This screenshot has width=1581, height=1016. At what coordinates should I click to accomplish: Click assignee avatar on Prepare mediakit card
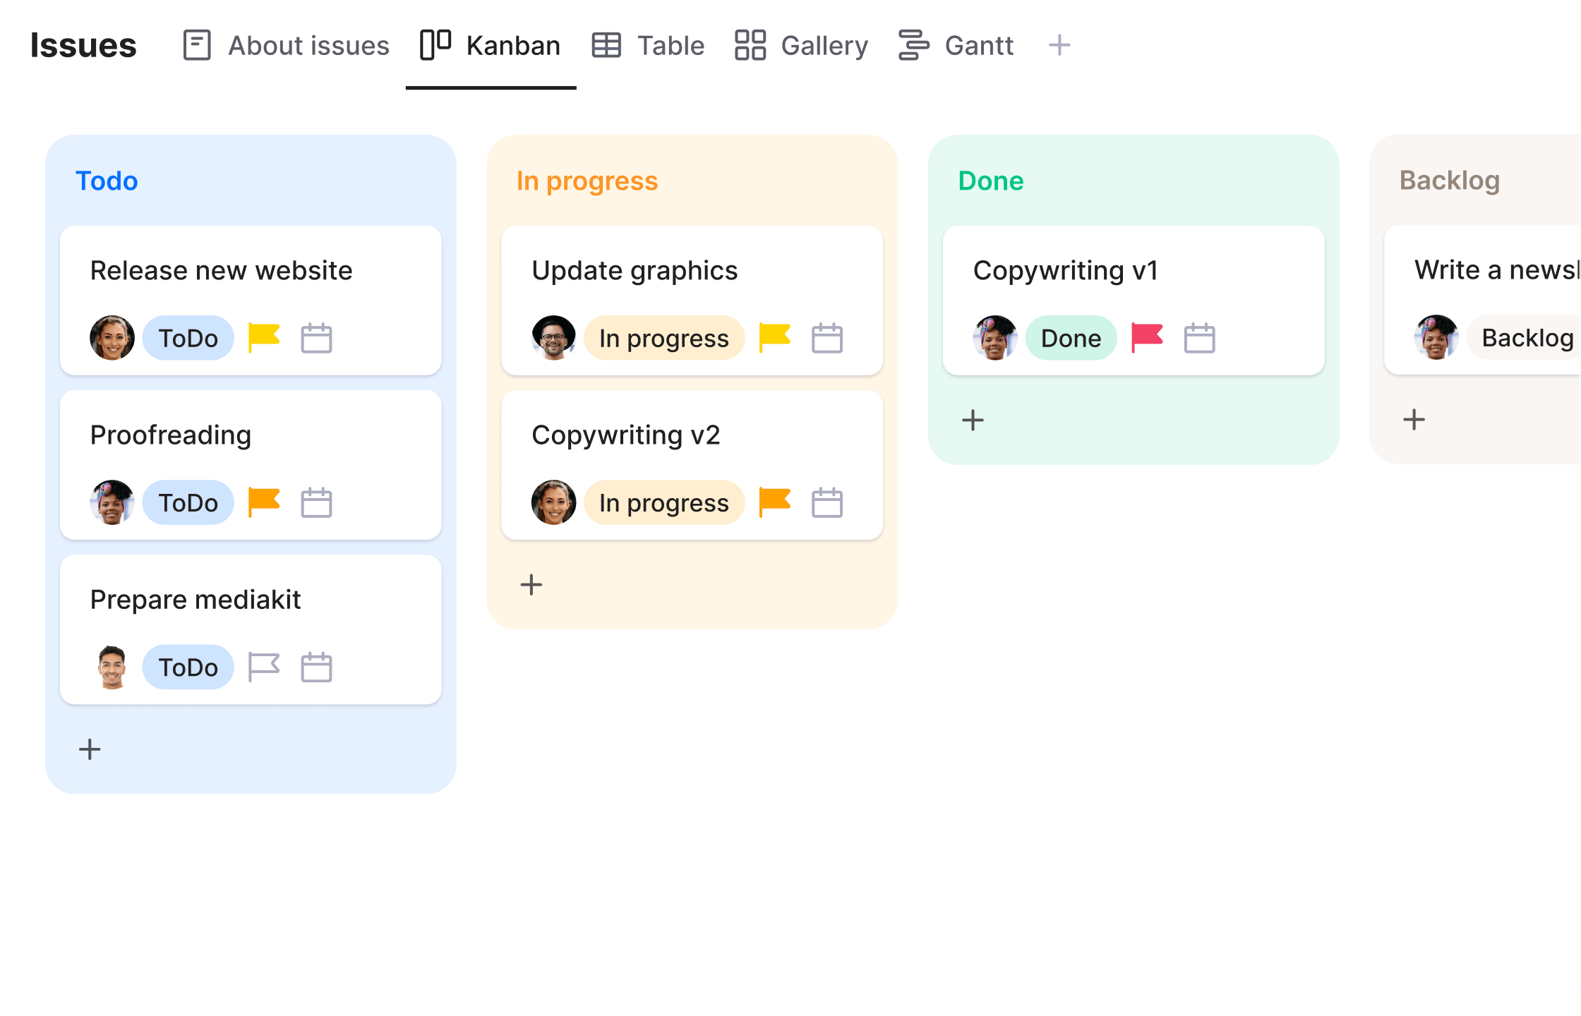(x=112, y=667)
